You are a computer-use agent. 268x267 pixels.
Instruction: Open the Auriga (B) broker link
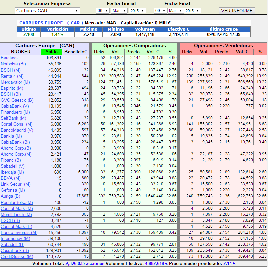pyautogui.click(x=10, y=196)
